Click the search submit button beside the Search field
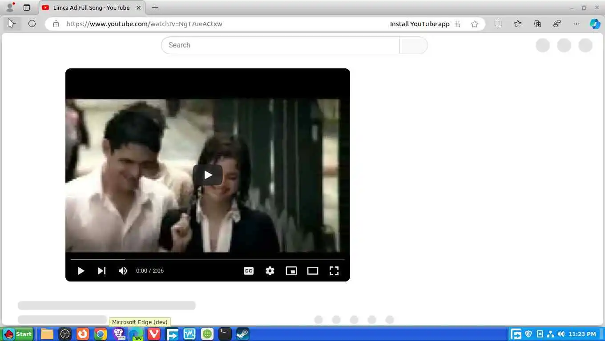 coord(414,45)
